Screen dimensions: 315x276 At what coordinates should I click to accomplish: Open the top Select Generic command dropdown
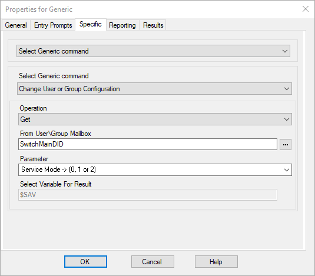coord(153,51)
